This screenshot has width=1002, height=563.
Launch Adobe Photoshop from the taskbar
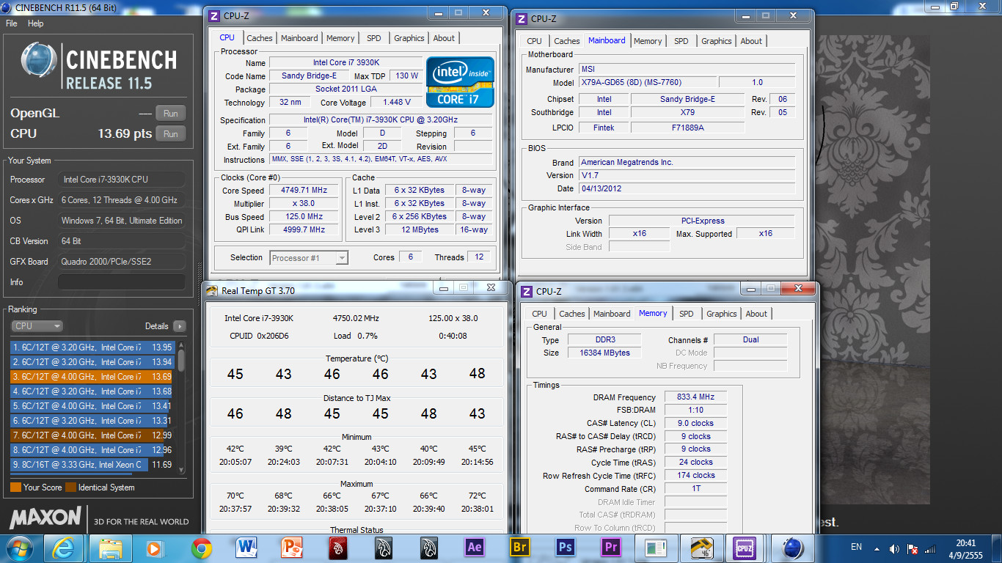566,548
